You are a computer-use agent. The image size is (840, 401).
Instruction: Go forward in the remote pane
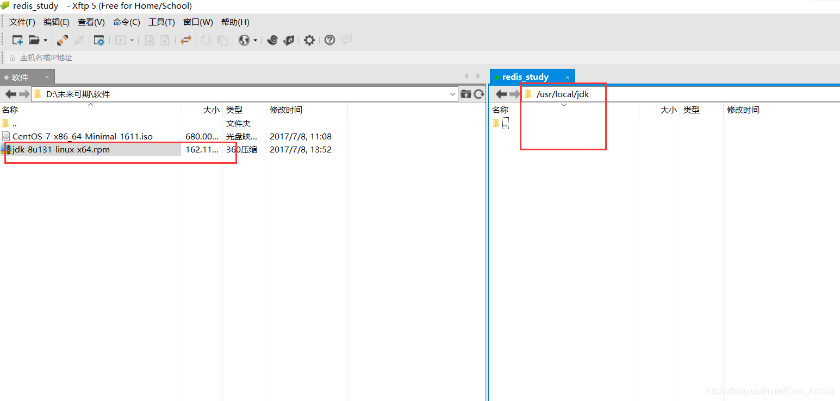click(x=514, y=94)
